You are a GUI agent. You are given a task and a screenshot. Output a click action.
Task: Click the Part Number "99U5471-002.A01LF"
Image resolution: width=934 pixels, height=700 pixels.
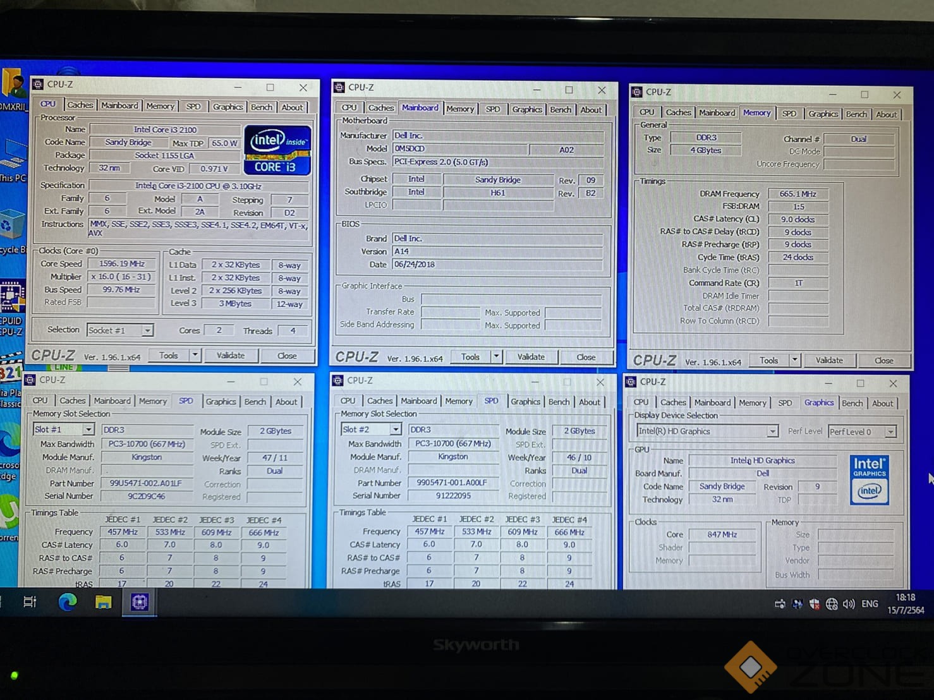(x=147, y=483)
